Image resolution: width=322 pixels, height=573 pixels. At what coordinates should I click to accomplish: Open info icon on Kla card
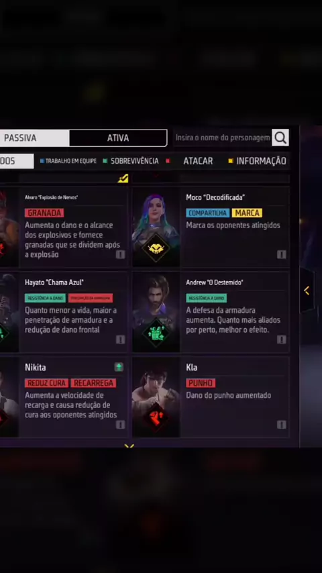click(x=282, y=424)
